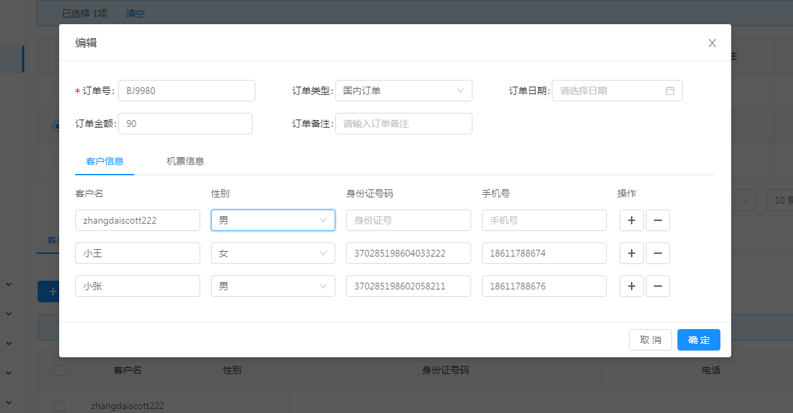This screenshot has height=413, width=793.
Task: Click the 取消 cancel button
Action: [650, 340]
